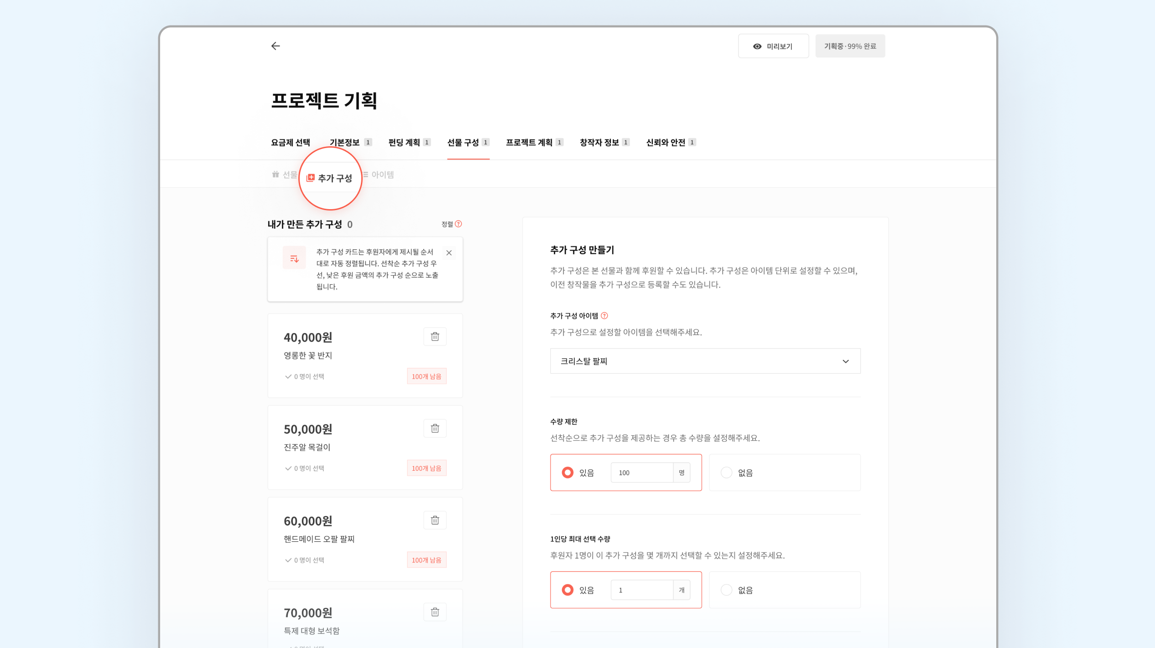Screen dimensions: 1155x648
Task: Click help icon beside 추가 구성 아이템
Action: click(x=604, y=315)
